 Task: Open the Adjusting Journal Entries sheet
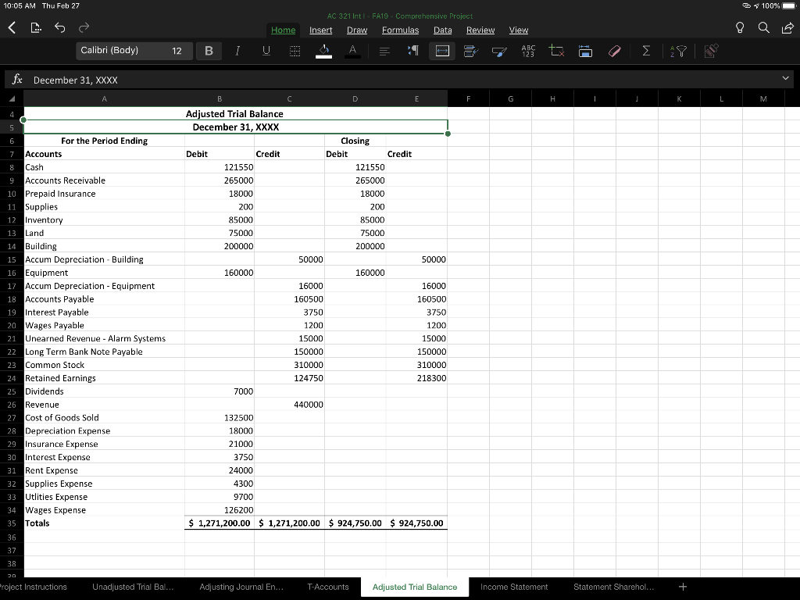tap(241, 587)
